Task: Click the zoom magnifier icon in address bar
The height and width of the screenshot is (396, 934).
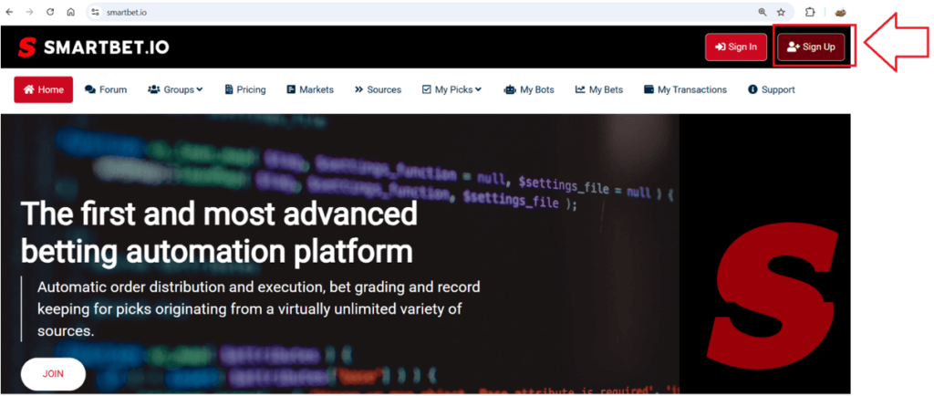Action: coord(763,12)
